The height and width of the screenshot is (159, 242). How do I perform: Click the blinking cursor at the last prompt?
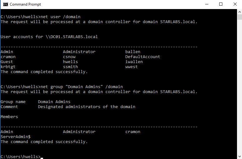pos(42,157)
